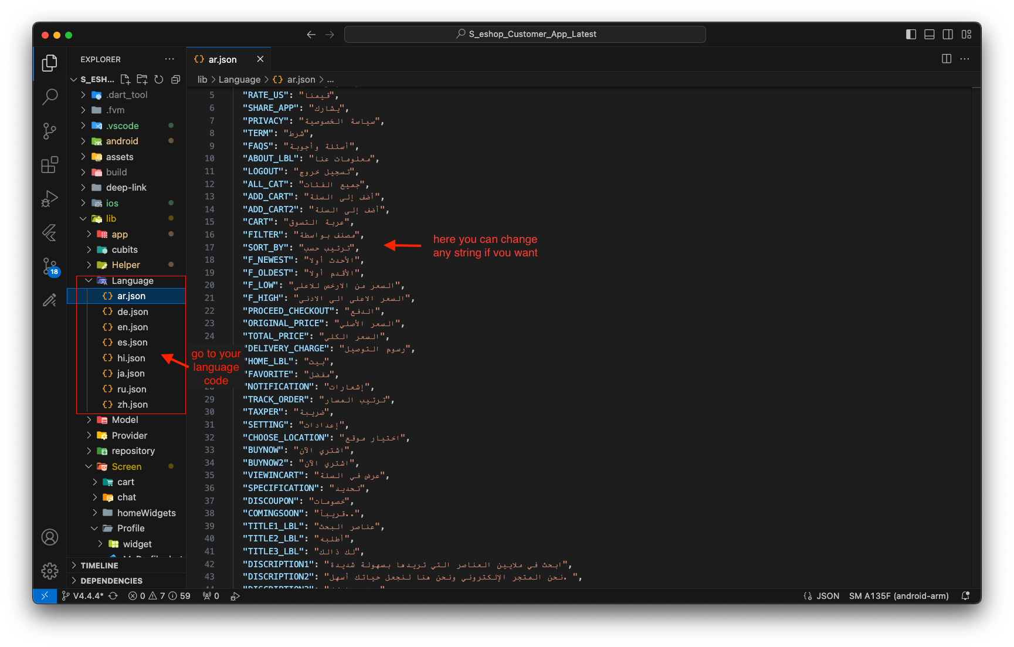This screenshot has height=647, width=1014.
Task: Click the SM A135F device selector
Action: (x=898, y=596)
